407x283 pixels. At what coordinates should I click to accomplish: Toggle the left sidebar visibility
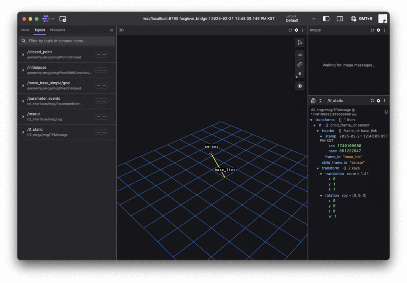[326, 19]
